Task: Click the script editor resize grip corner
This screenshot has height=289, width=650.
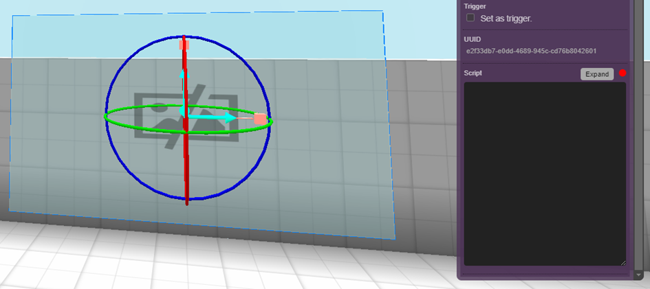Action: click(x=622, y=262)
